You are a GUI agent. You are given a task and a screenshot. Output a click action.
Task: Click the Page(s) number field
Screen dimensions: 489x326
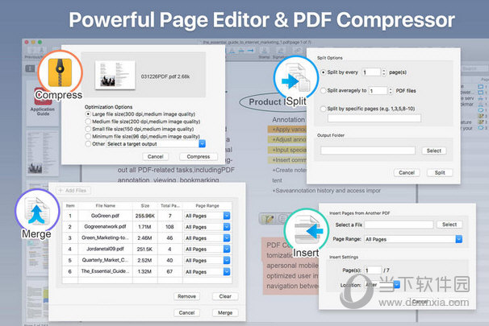[x=373, y=270]
